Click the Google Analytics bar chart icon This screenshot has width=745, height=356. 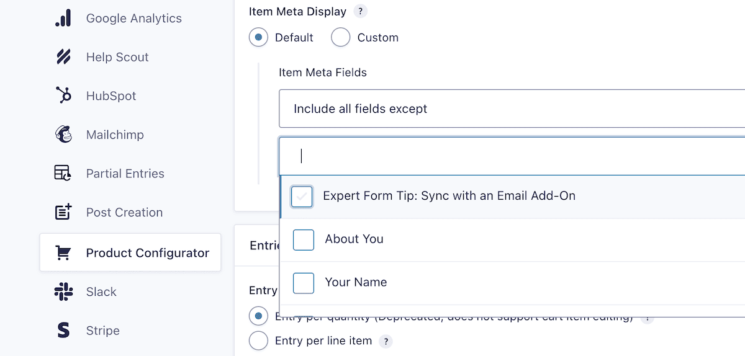click(x=63, y=19)
